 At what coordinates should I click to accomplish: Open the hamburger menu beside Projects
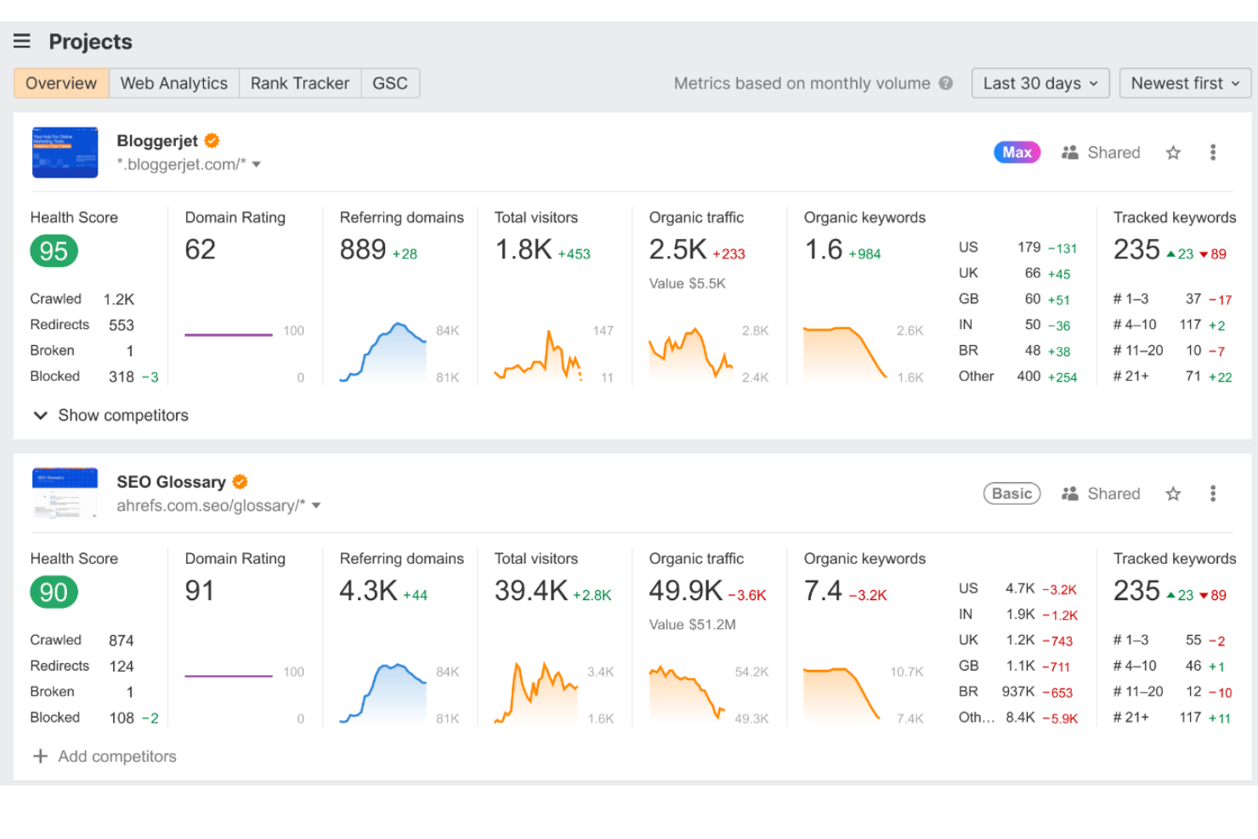click(x=22, y=41)
